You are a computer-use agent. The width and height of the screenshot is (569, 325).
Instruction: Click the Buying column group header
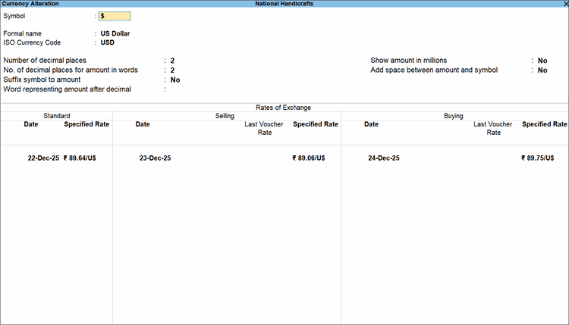pyautogui.click(x=454, y=116)
